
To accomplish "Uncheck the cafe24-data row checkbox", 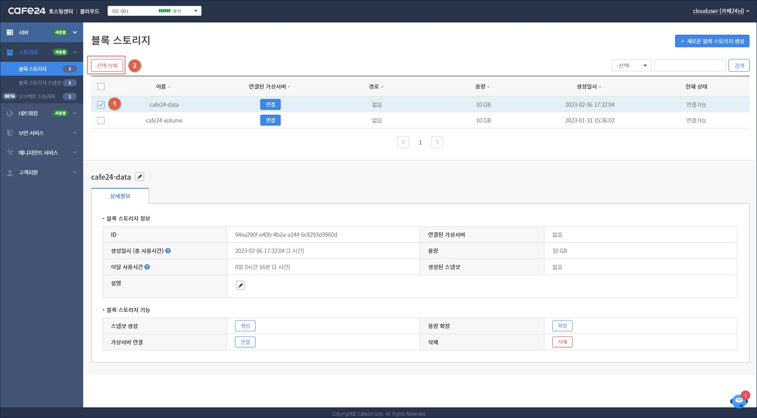I will [101, 105].
